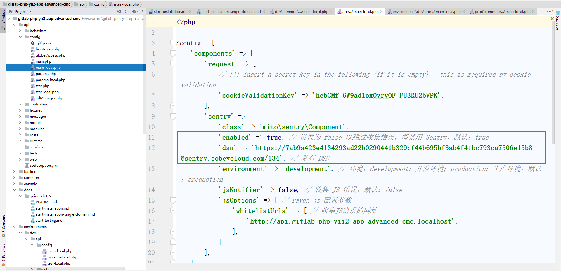Click the Collapse All icon in Project panel
This screenshot has width=561, height=271.
pos(126,12)
